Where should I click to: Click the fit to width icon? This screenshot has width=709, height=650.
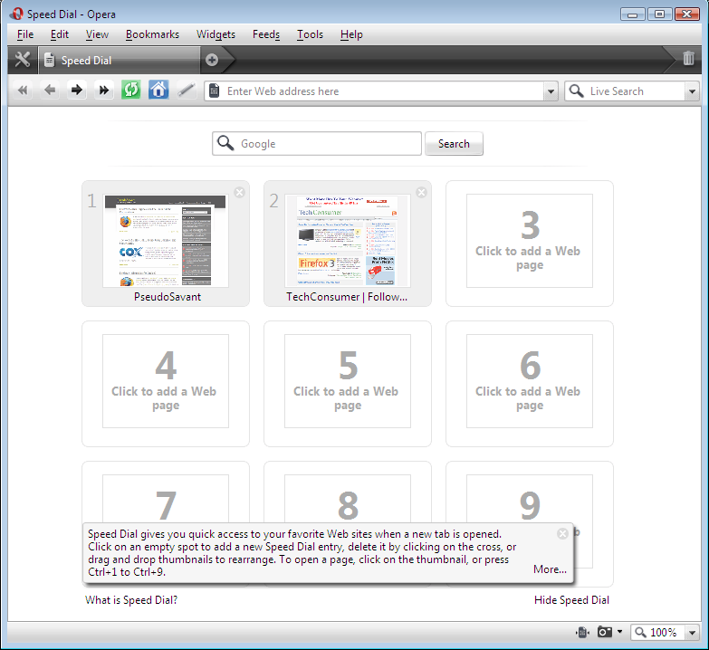pos(581,632)
